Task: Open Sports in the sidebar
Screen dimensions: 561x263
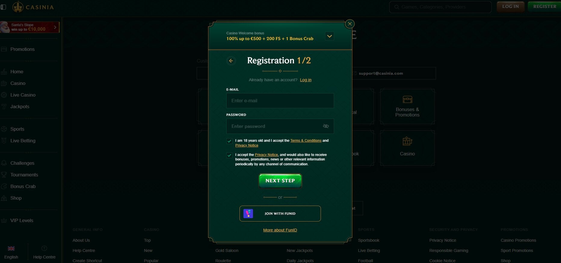Action: click(x=17, y=129)
